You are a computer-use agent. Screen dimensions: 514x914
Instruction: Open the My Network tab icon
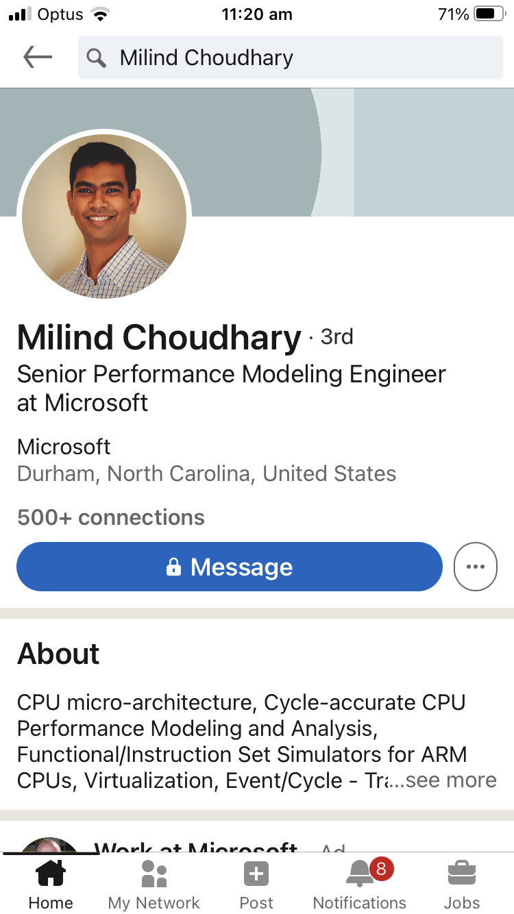tap(154, 874)
